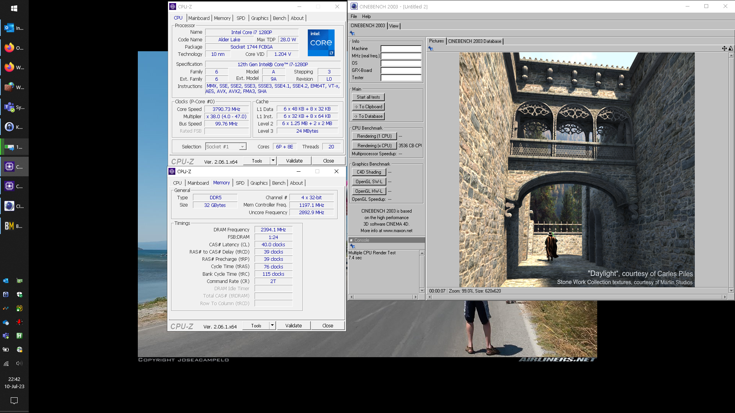Click the 3536 CB-CPU score text
Screen dimensions: 735x413
point(410,146)
